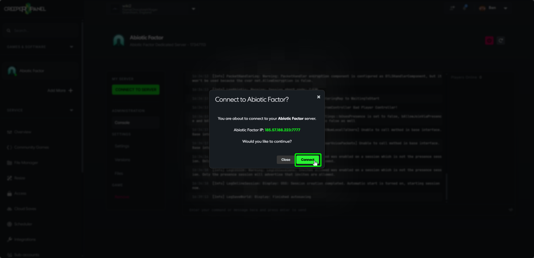Open Files under the Settings heading
This screenshot has width=534, height=258.
119,173
